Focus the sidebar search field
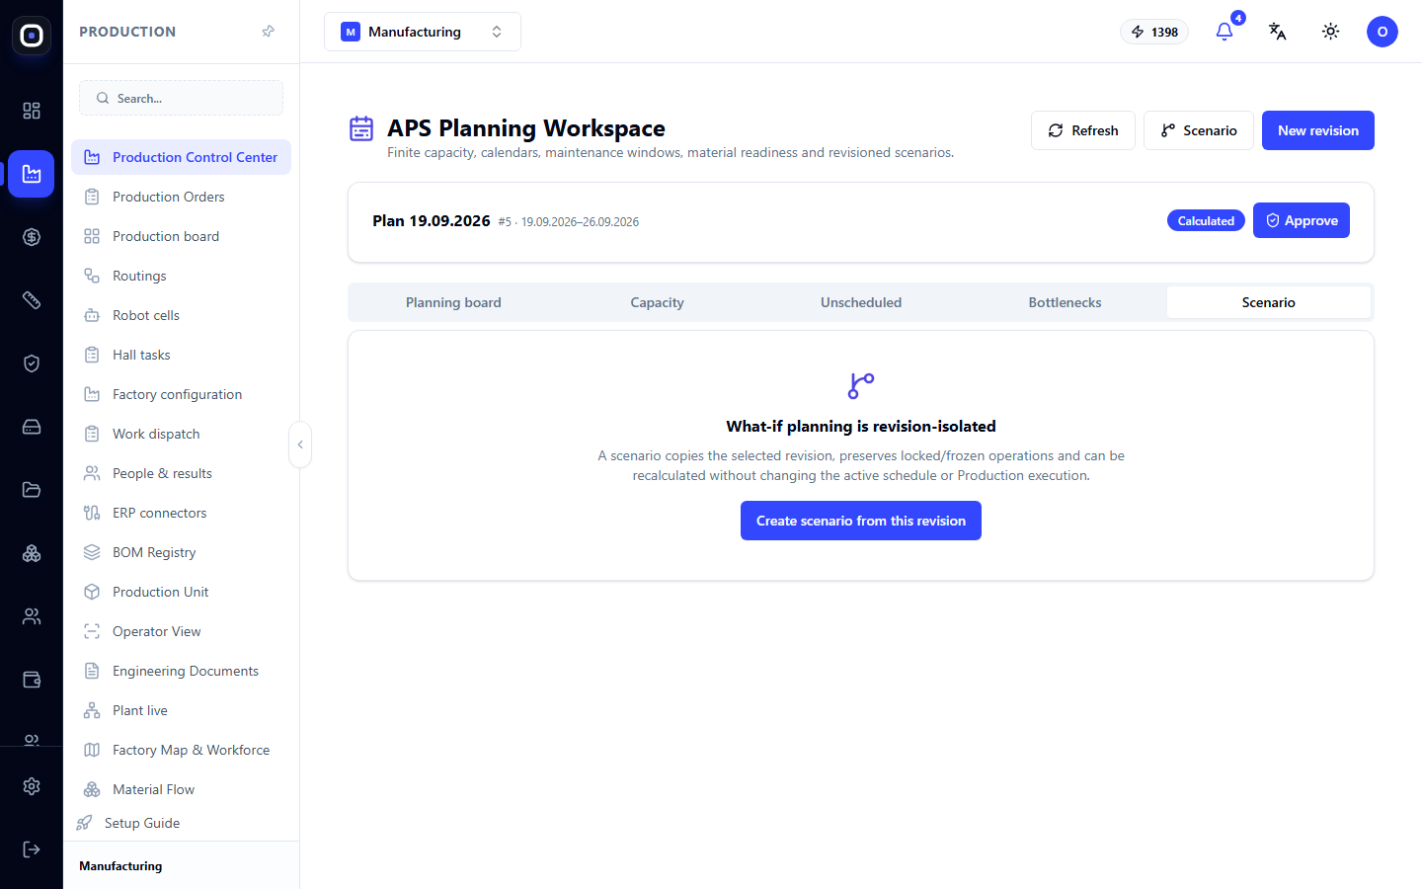The height and width of the screenshot is (889, 1422). pyautogui.click(x=181, y=98)
